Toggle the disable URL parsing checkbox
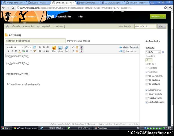The image size is (174, 136). pyautogui.click(x=146, y=76)
